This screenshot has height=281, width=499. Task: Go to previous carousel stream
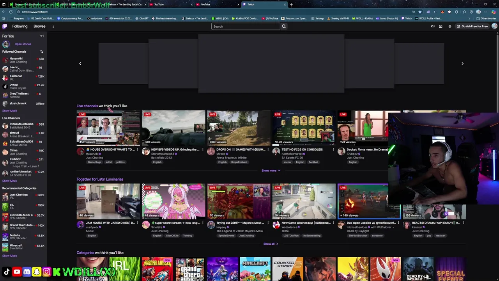pyautogui.click(x=80, y=64)
